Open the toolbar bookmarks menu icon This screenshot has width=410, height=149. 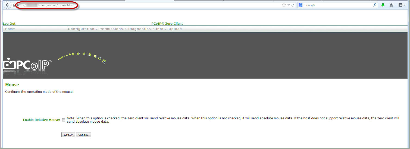402,5
